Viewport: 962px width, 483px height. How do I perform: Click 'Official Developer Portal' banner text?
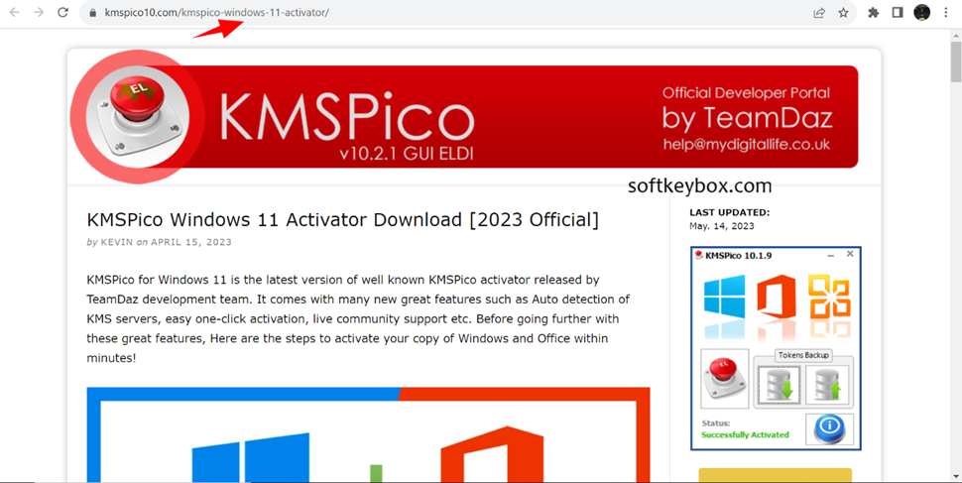coord(746,93)
